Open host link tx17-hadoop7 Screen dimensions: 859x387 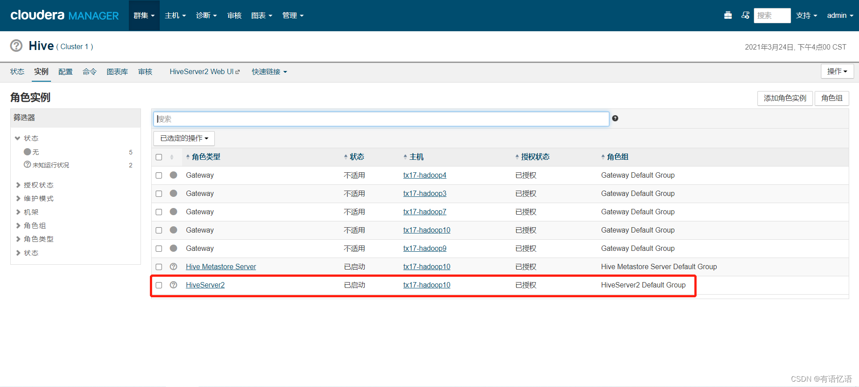coord(425,212)
